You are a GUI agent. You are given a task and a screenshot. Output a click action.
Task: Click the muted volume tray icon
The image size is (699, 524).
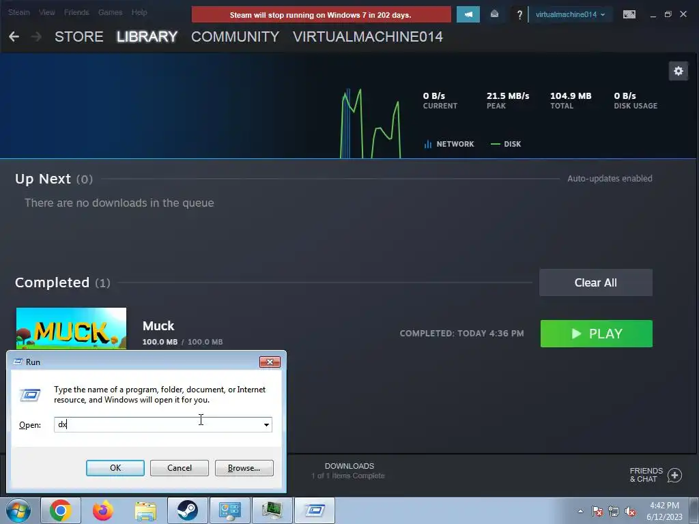(x=630, y=511)
